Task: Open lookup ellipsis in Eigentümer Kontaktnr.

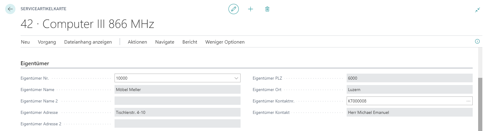Action: click(468, 101)
